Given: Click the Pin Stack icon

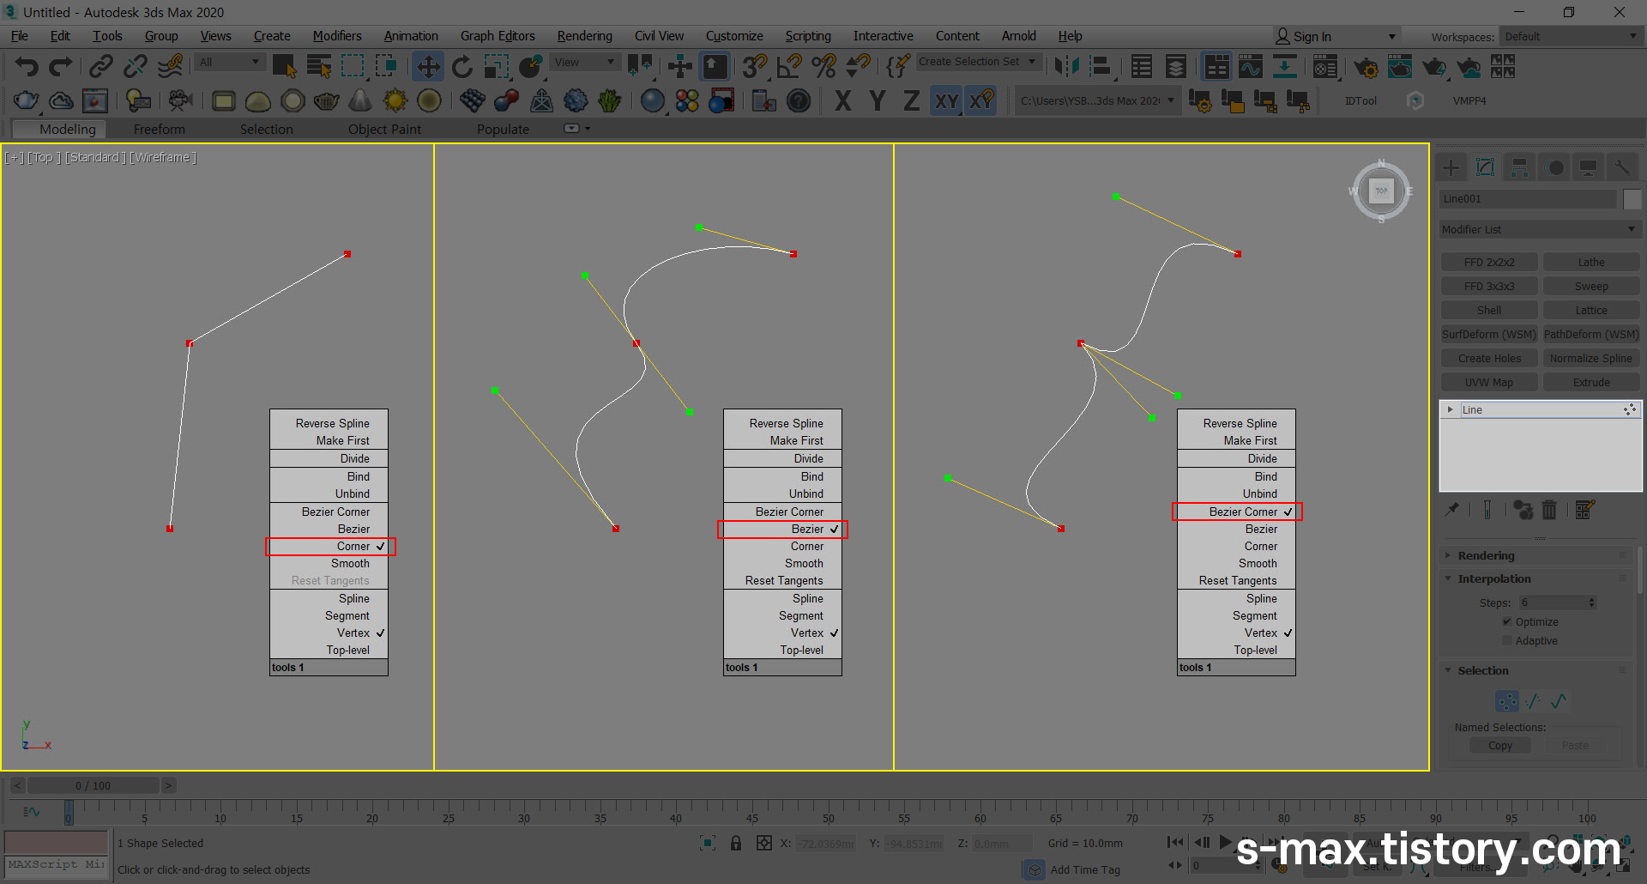Looking at the screenshot, I should click(1452, 510).
